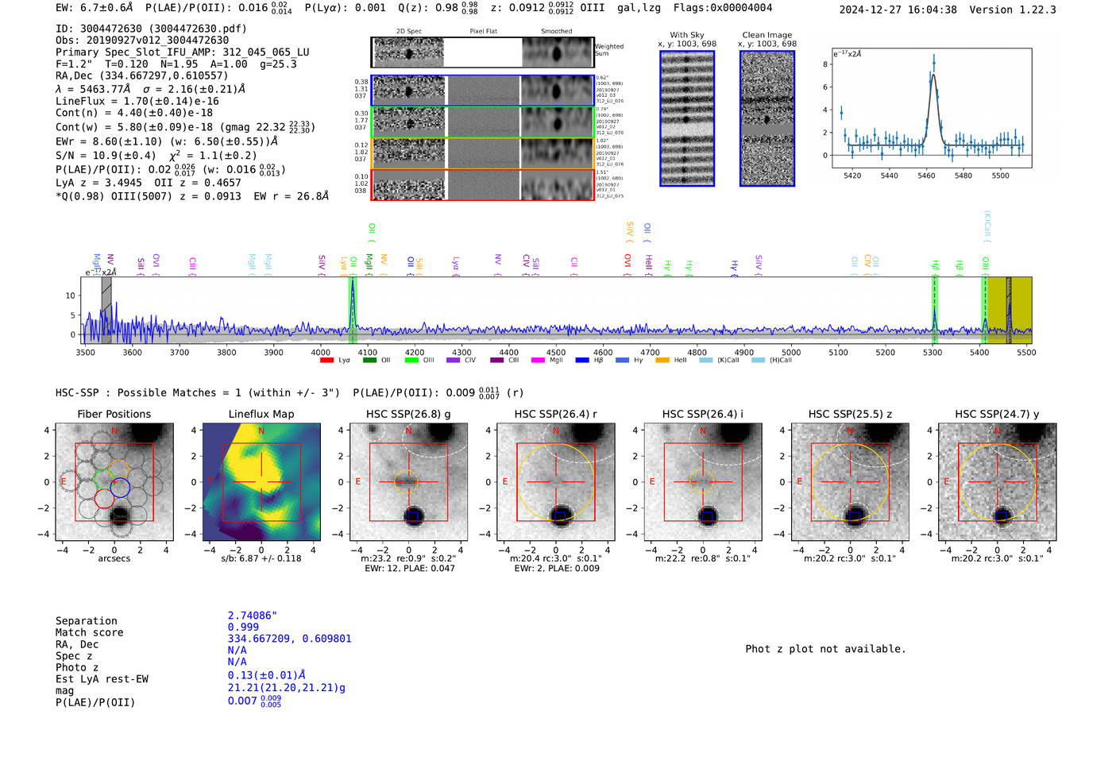Click the Gaussian line fit plot
The width and height of the screenshot is (1112, 757).
pos(932,108)
